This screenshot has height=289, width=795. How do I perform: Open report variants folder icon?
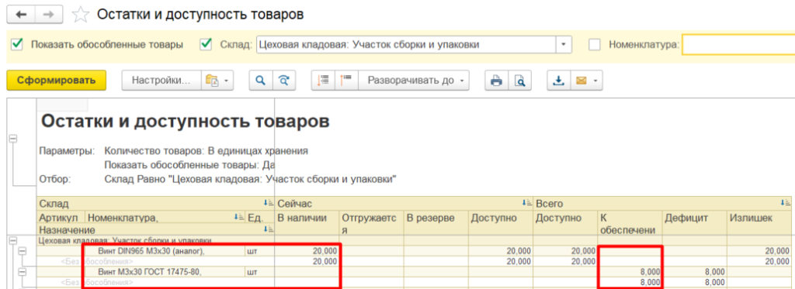pyautogui.click(x=211, y=81)
